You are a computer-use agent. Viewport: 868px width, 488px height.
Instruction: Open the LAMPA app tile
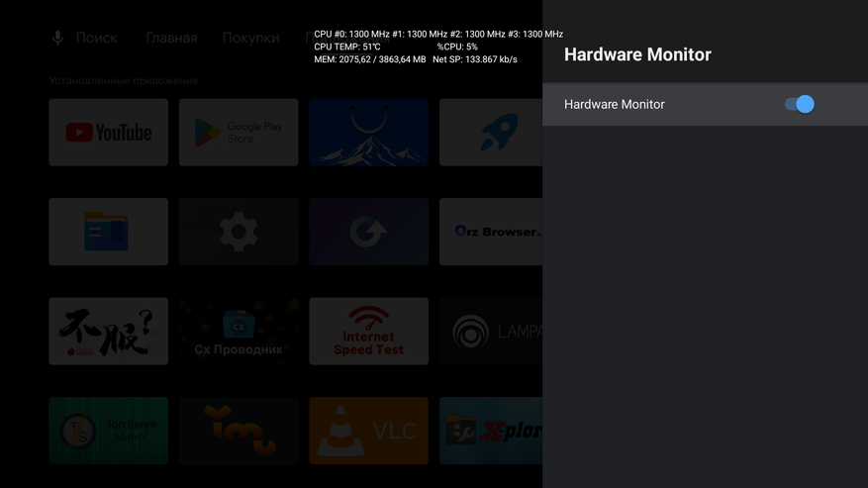(491, 332)
